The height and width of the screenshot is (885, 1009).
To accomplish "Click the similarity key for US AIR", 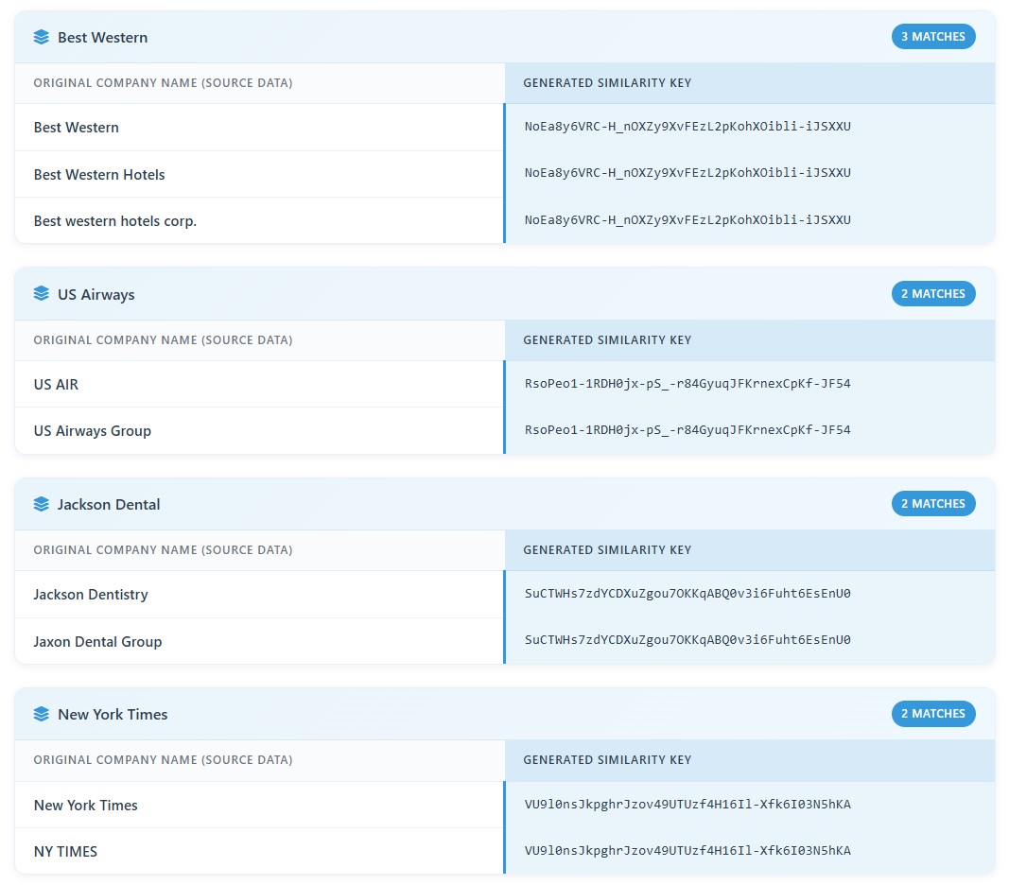I will [687, 383].
